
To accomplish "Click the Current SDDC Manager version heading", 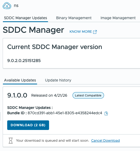I will pyautogui.click(x=55, y=47).
